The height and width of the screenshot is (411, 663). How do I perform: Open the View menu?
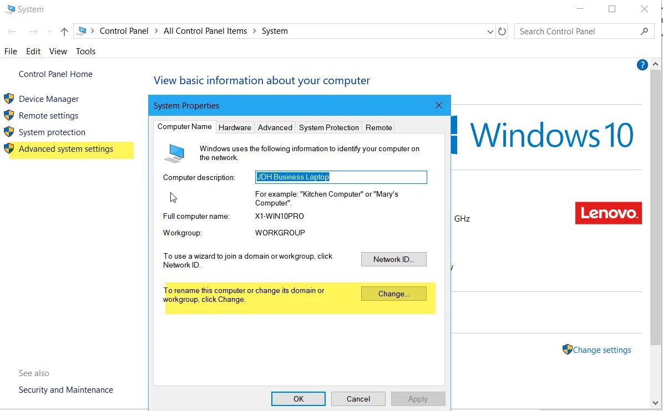[58, 51]
